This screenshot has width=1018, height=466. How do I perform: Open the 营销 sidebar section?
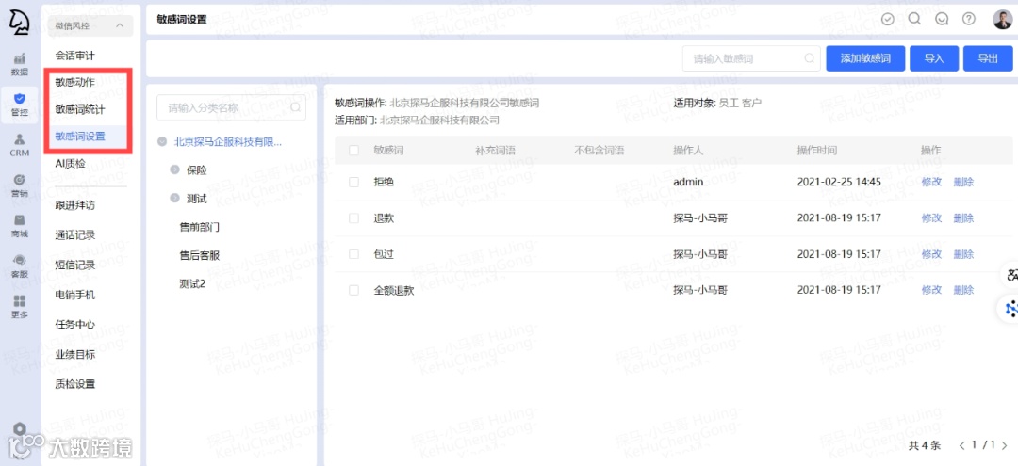(x=20, y=186)
